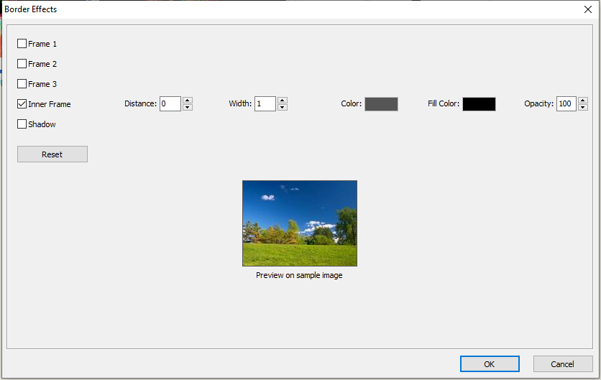Enable the Frame 1 checkbox
601x380 pixels.
(x=22, y=44)
